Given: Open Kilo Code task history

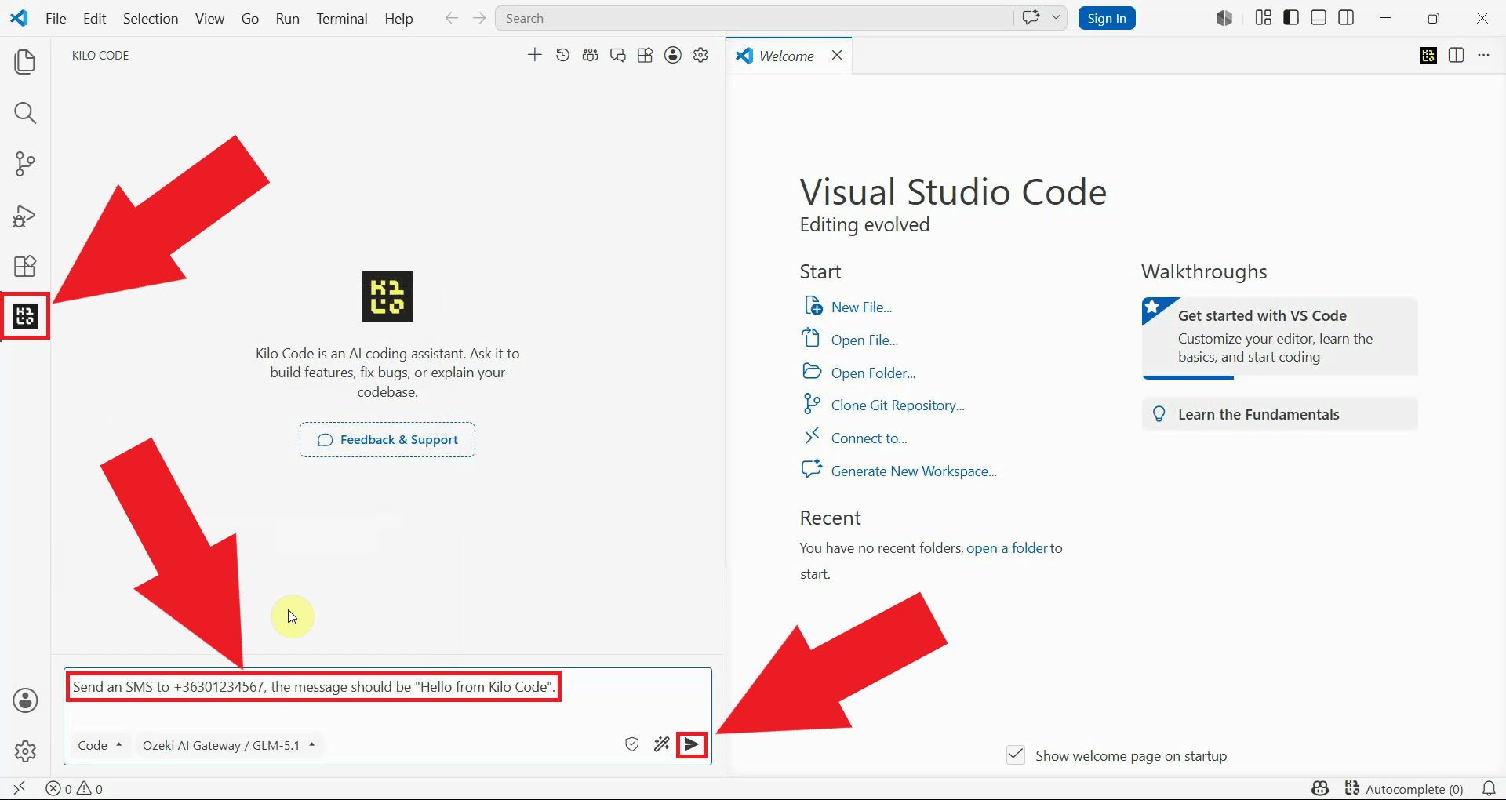Looking at the screenshot, I should (x=562, y=55).
